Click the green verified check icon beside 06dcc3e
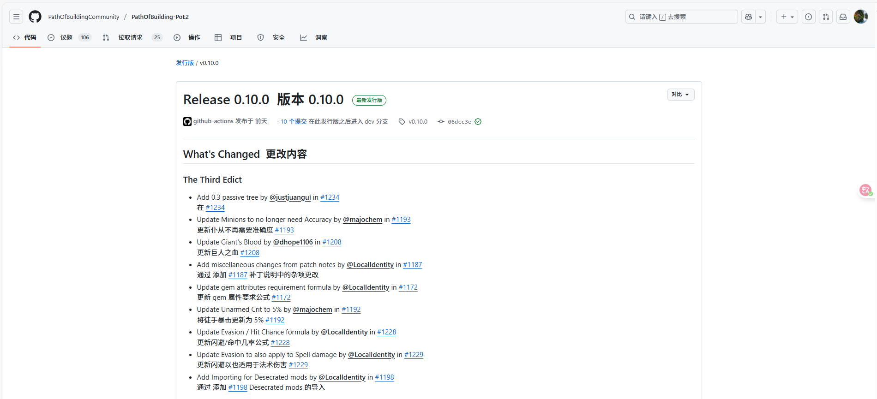The width and height of the screenshot is (877, 399). click(x=478, y=122)
